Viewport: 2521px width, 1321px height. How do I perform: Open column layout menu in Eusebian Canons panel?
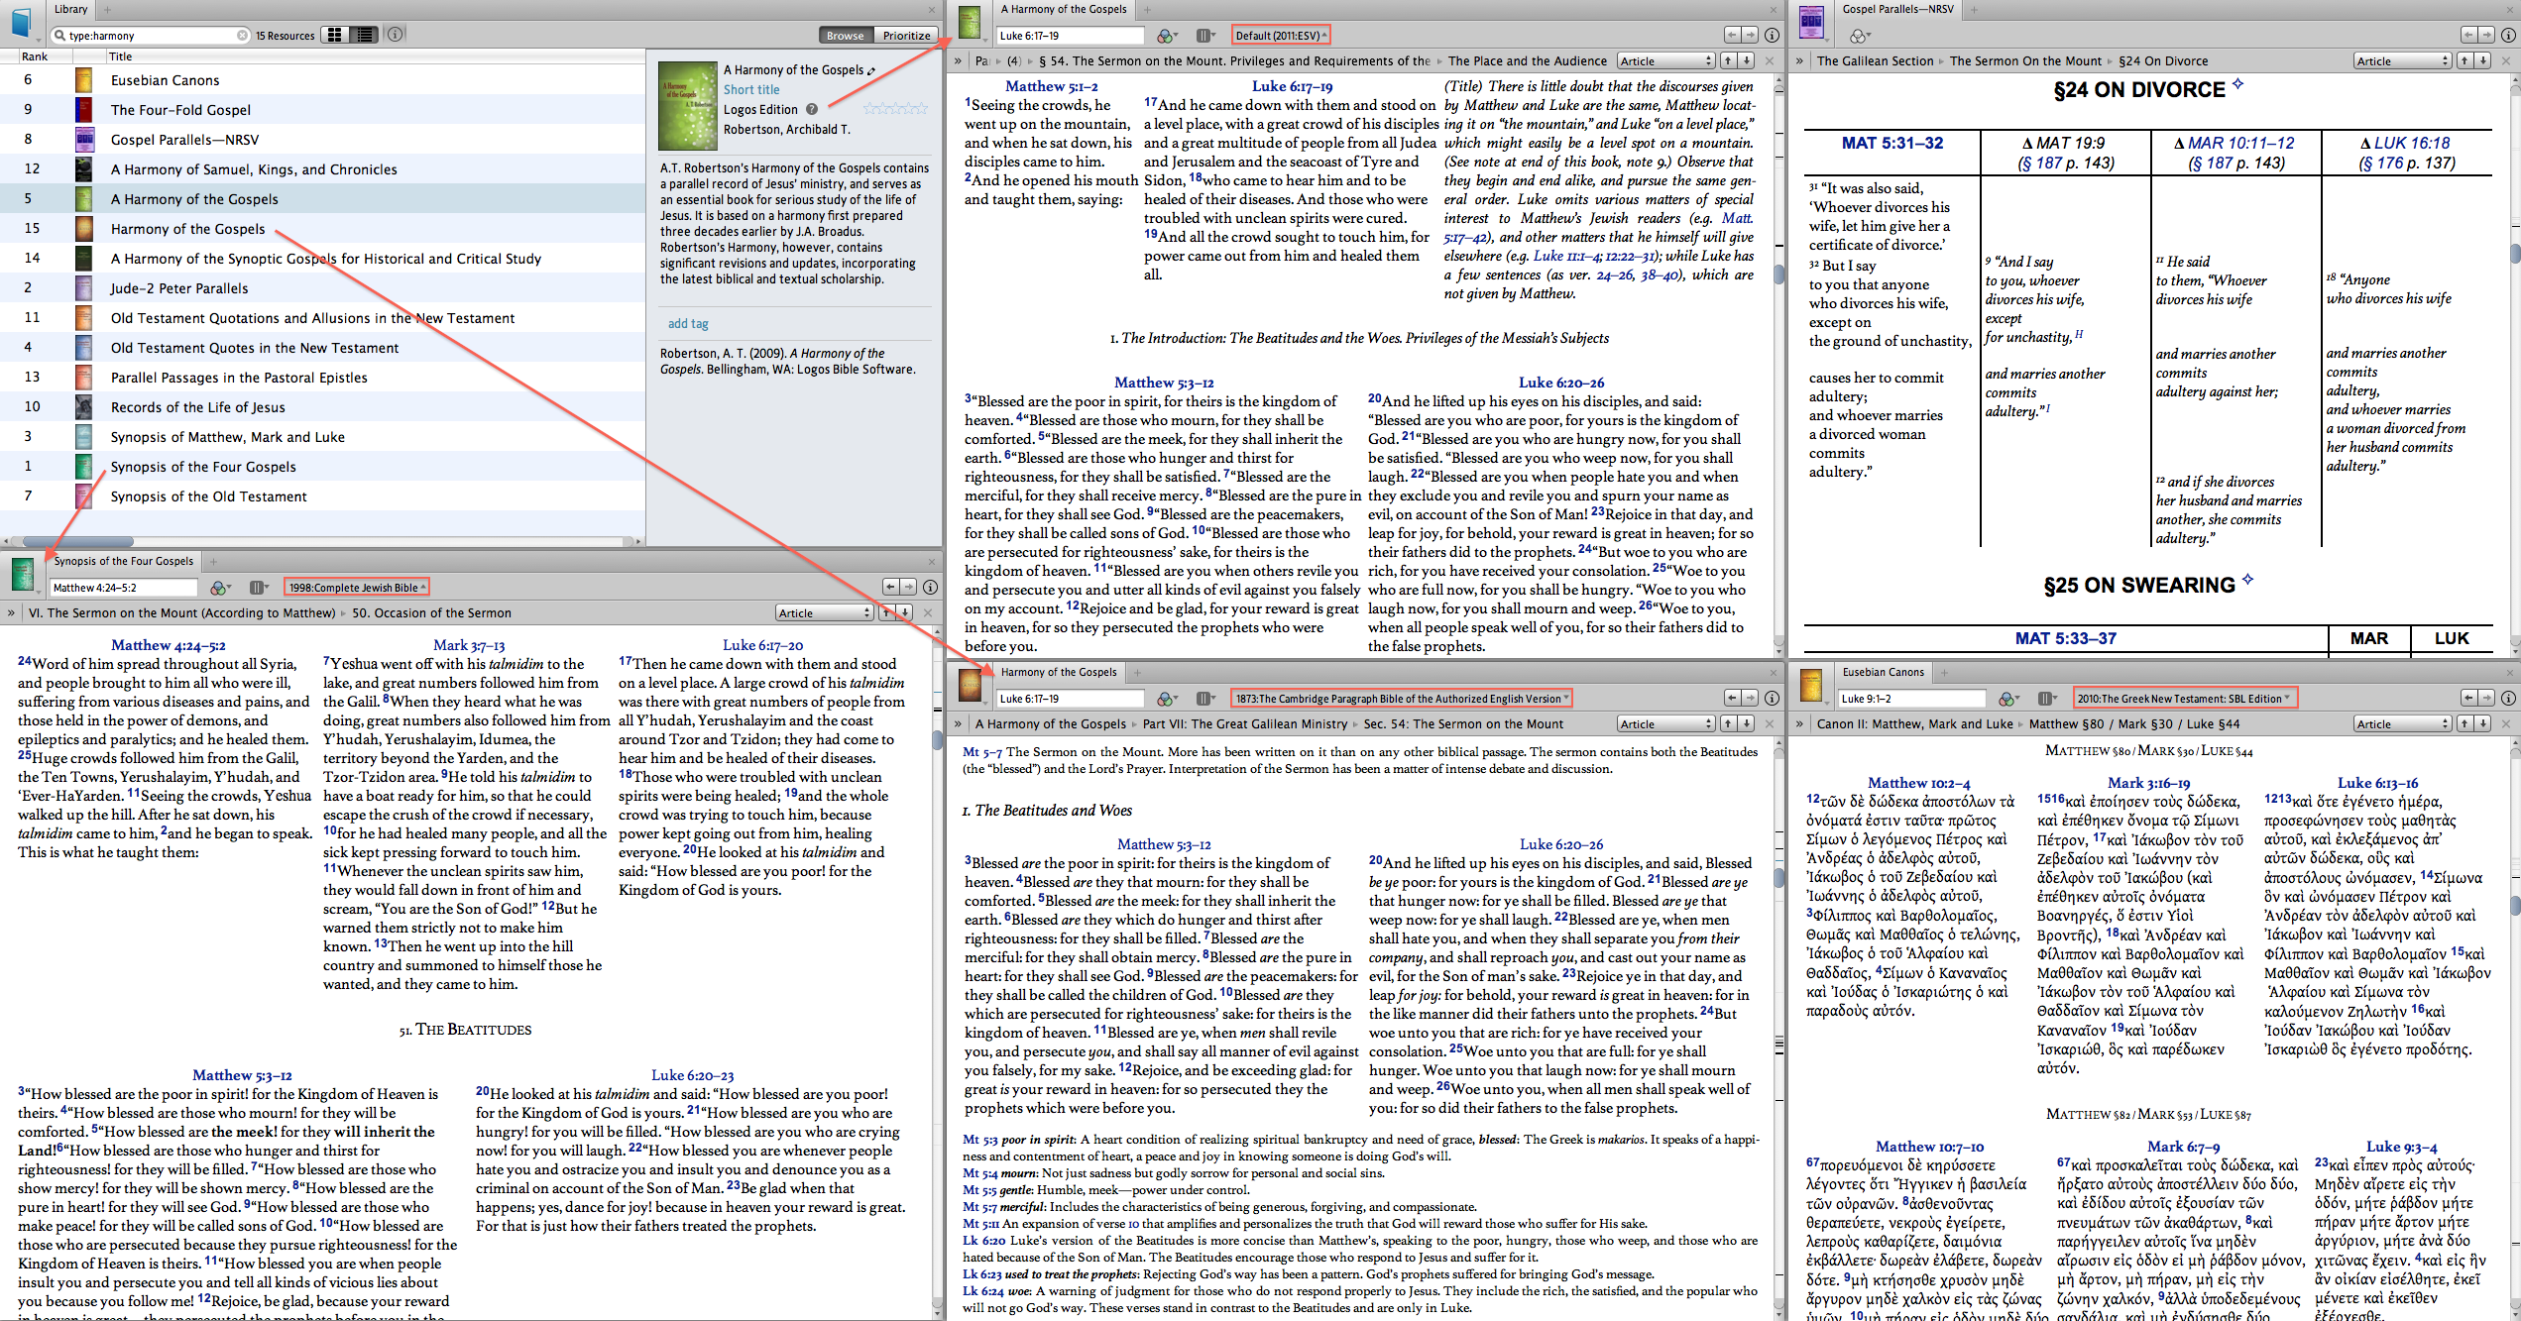[x=2046, y=699]
